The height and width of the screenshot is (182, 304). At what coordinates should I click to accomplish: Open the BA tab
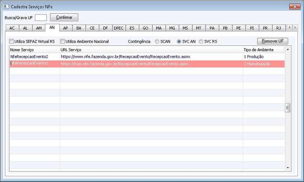[x=79, y=28]
